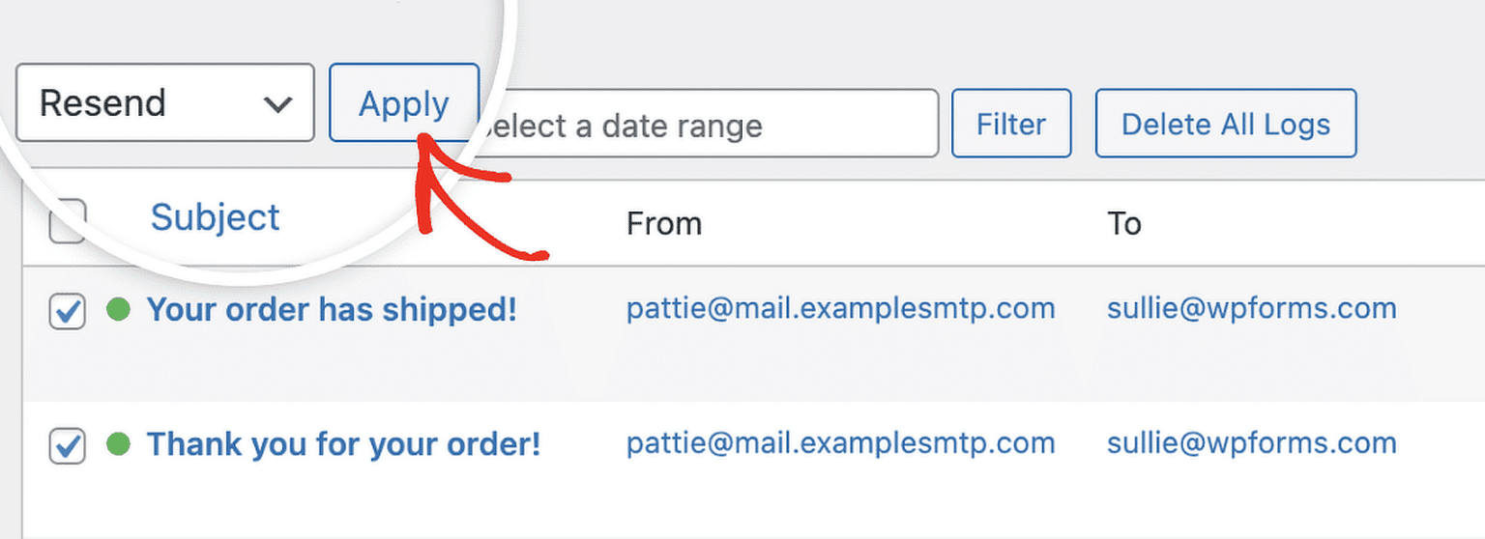Uncheck the "Thank you for your order!" row checkbox

[67, 445]
